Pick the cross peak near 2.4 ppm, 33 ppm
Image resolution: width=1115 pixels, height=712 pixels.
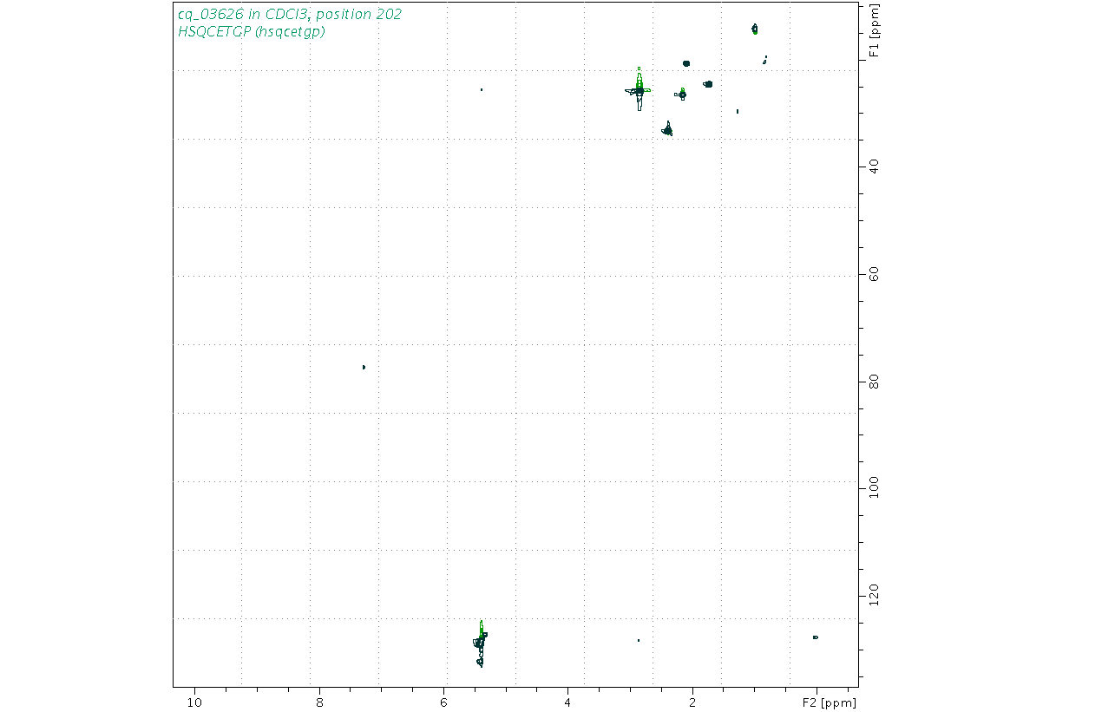coord(667,129)
